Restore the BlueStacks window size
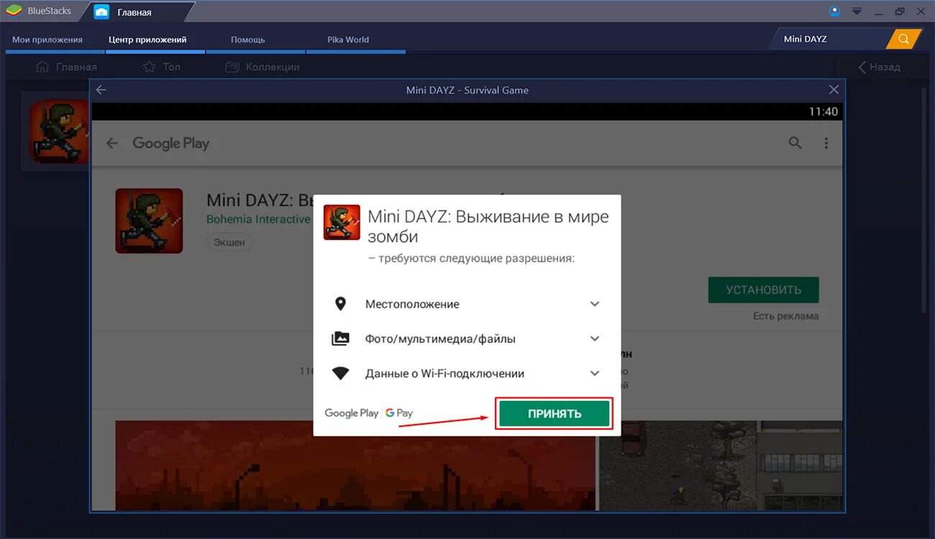The width and height of the screenshot is (935, 539). pyautogui.click(x=900, y=11)
